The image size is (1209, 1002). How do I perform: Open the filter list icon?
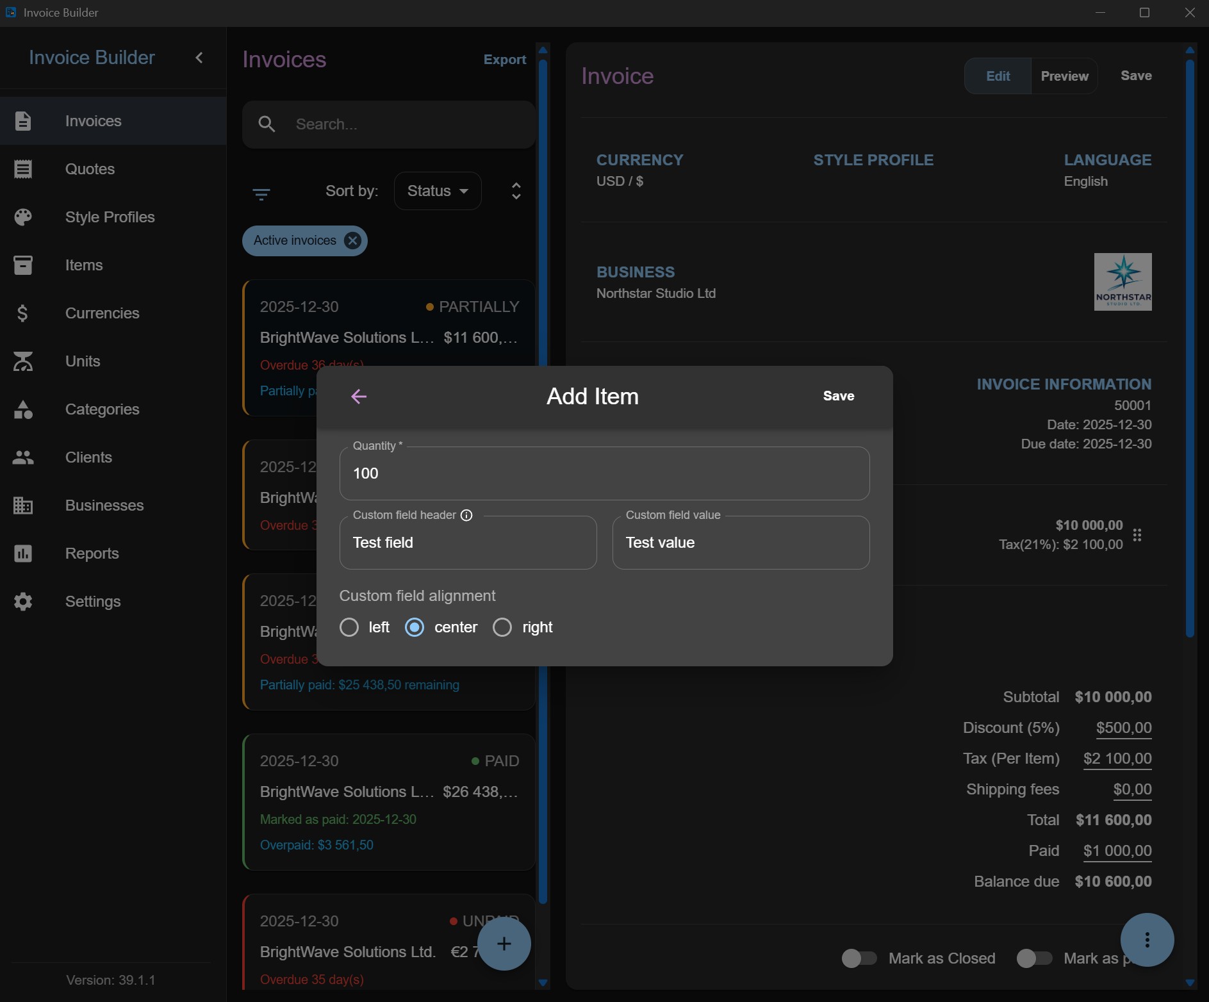pos(261,193)
